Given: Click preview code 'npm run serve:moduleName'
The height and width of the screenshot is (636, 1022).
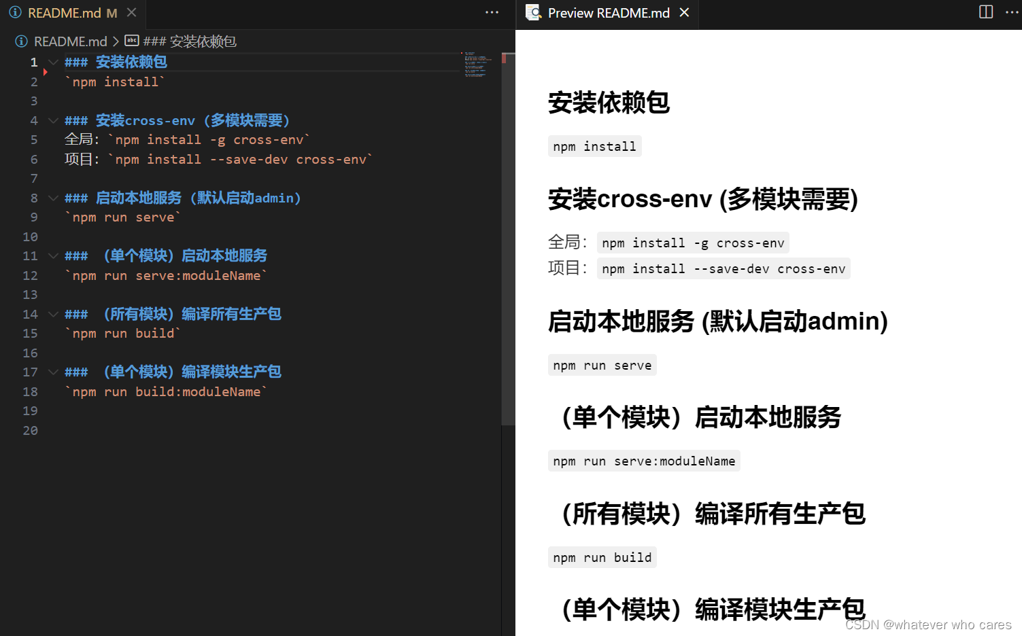Looking at the screenshot, I should click(x=644, y=461).
